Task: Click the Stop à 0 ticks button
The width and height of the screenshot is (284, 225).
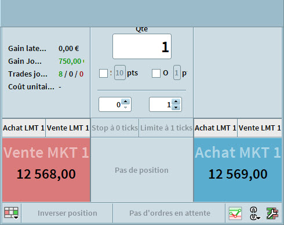Action: [115, 128]
